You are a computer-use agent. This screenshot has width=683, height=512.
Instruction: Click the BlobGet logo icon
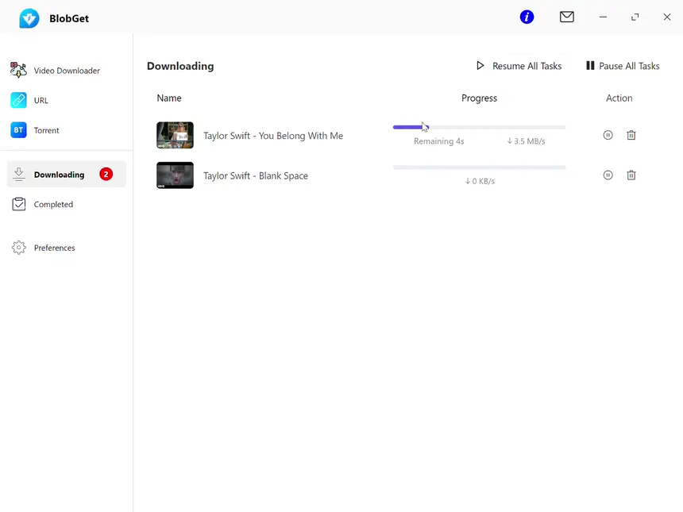pos(29,18)
